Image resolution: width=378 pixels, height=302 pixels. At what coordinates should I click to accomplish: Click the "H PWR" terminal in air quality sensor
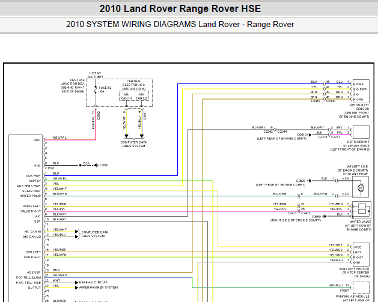pos(359,84)
